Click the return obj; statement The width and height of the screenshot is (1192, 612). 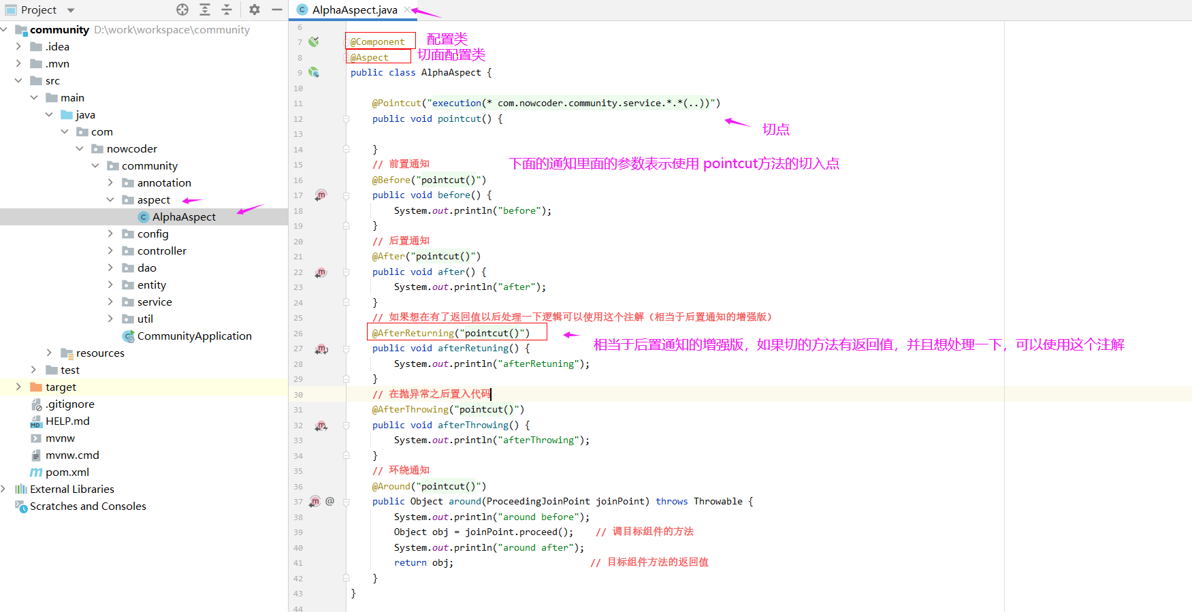coord(423,562)
